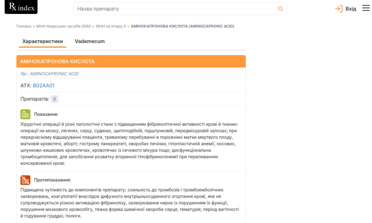Open the hamburger menu
This screenshot has width=372, height=223.
click(x=366, y=8)
